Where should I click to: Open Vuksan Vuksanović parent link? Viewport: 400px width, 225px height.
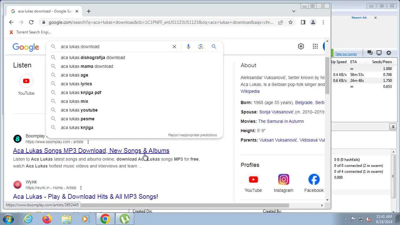(x=278, y=140)
